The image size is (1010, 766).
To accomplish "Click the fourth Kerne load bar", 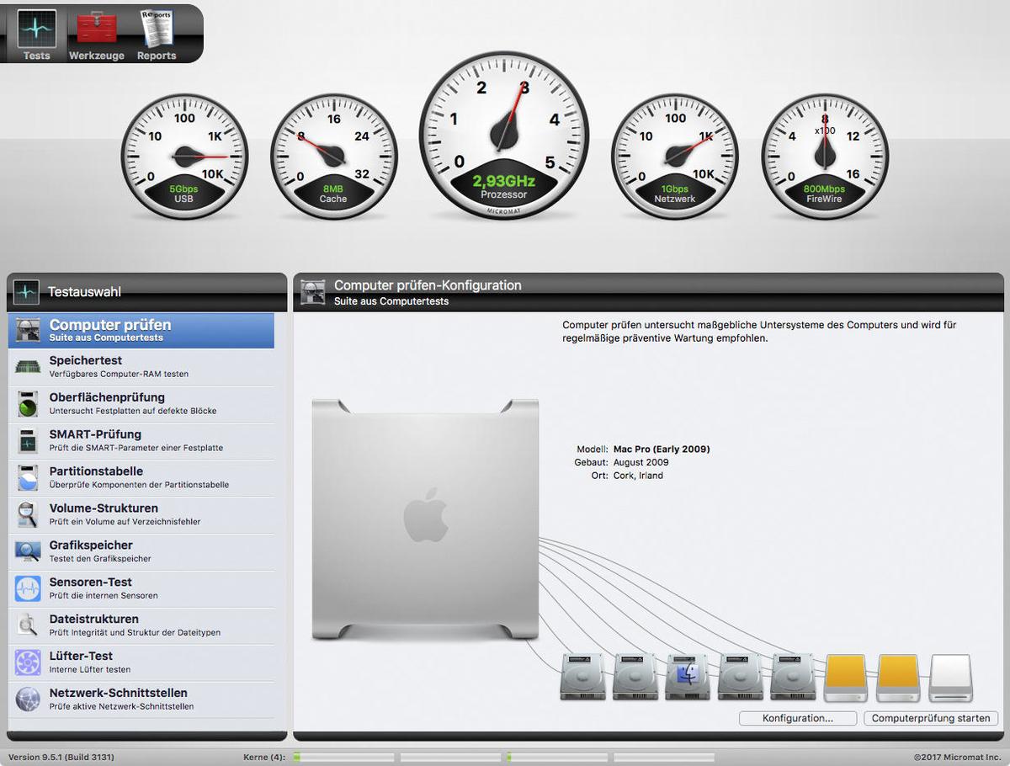I will point(664,758).
